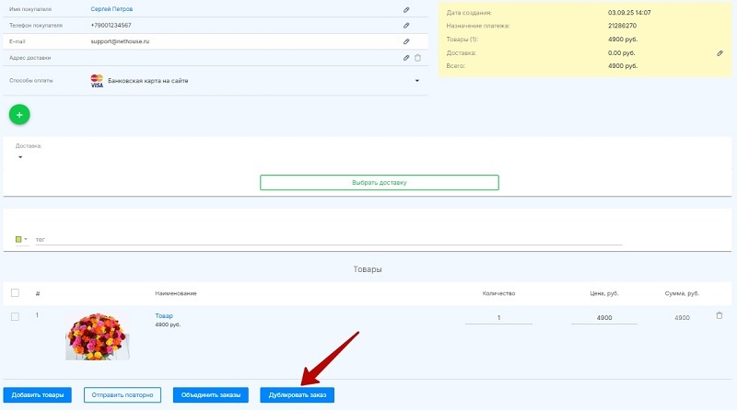Open the tag color dropdown
The image size is (737, 410).
(x=21, y=239)
